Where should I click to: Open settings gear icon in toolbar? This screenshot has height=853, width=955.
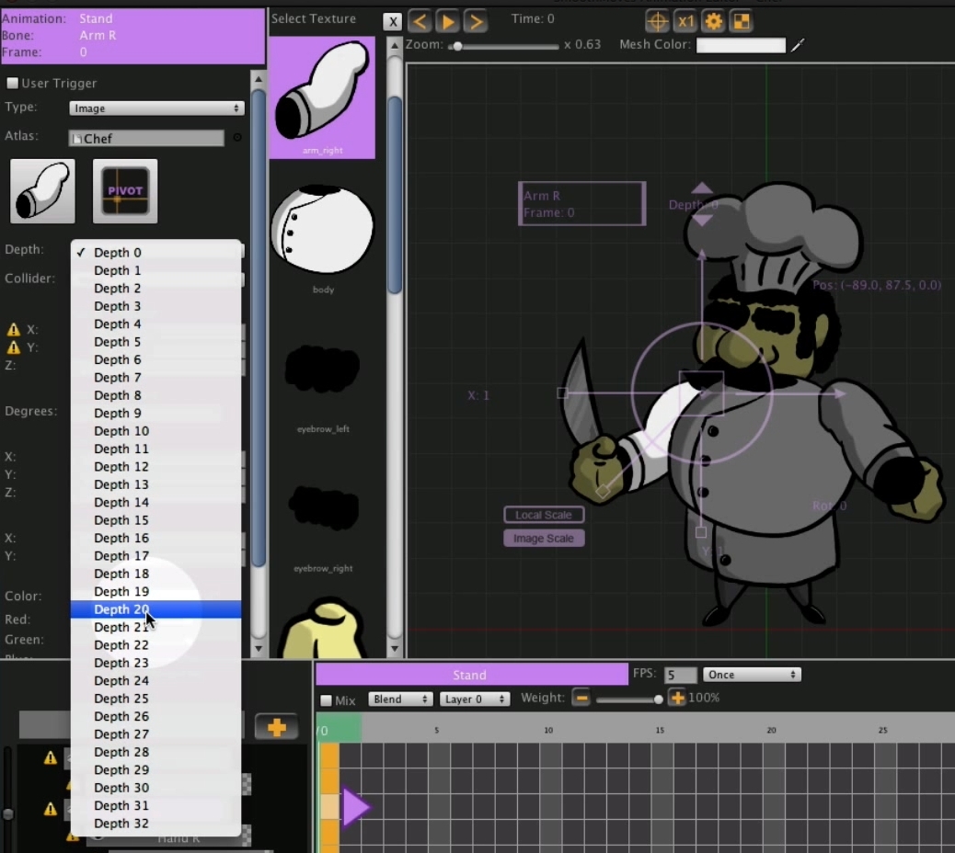(713, 22)
